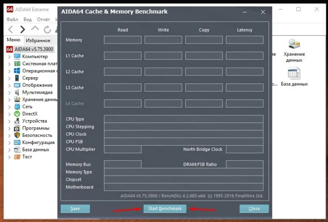The width and height of the screenshot is (328, 222).
Task: Click the AIDA64 Extreme title bar logo
Action: tap(10, 9)
